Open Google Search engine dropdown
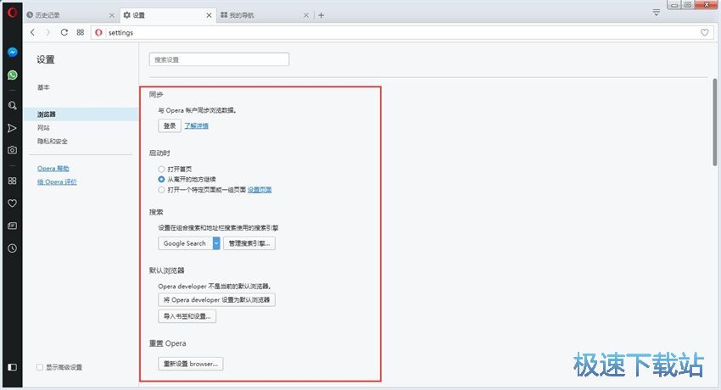 click(189, 243)
